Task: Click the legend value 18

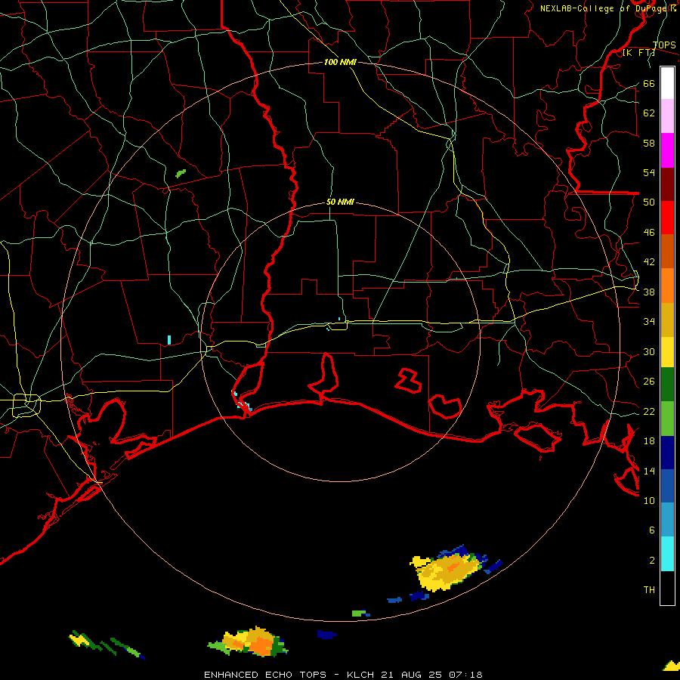Action: pos(649,441)
